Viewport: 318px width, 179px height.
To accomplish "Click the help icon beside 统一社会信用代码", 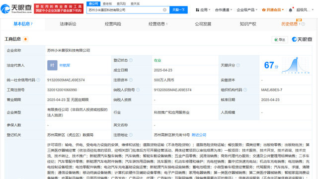I will click(x=38, y=80).
